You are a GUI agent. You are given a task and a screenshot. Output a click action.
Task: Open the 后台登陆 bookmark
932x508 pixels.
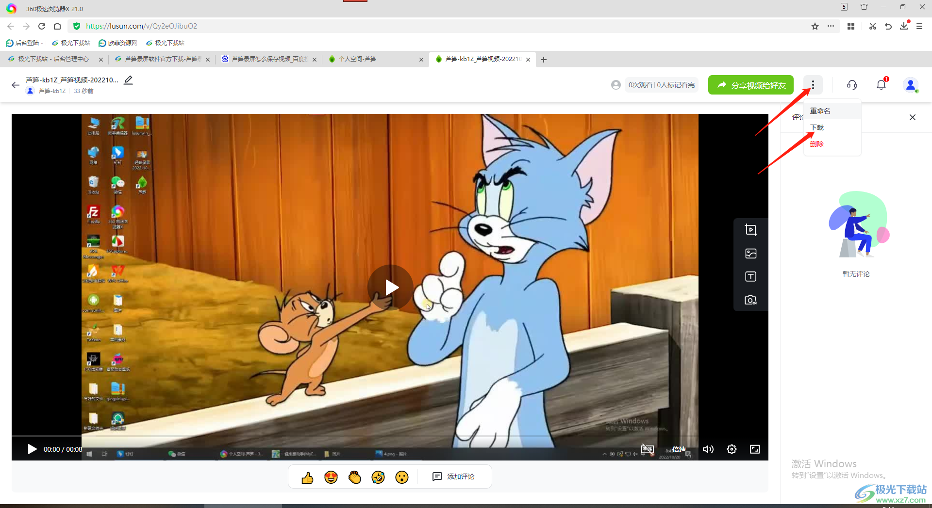point(23,43)
